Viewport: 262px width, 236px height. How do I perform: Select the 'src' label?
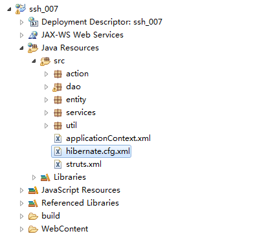tap(59, 61)
